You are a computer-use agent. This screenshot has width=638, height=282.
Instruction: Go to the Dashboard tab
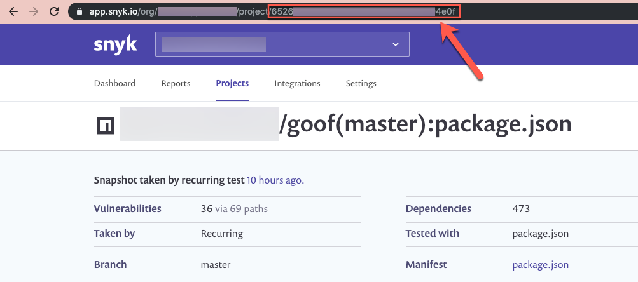point(114,83)
